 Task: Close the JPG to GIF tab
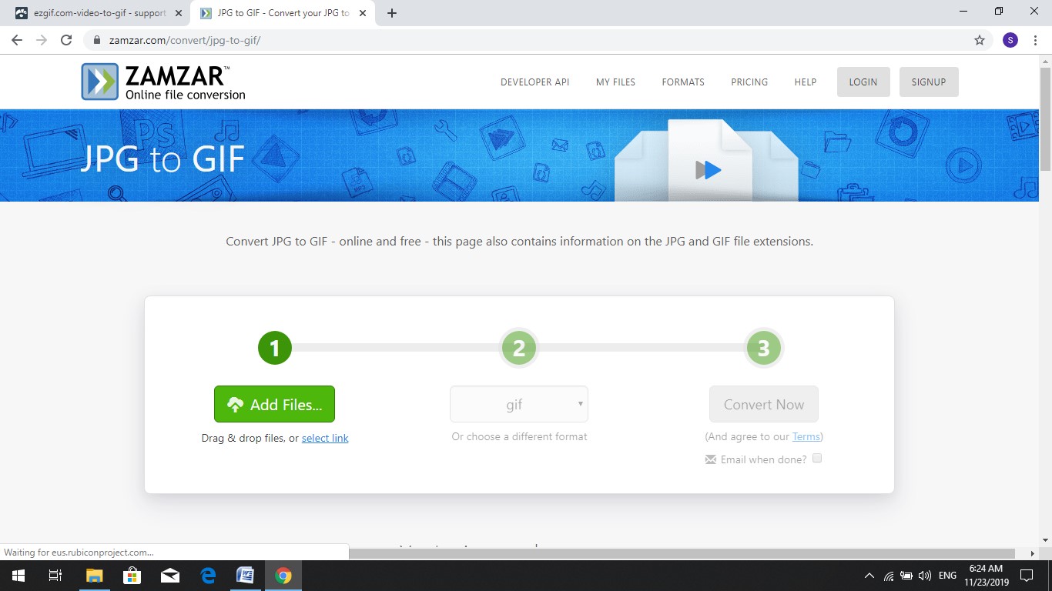click(364, 13)
